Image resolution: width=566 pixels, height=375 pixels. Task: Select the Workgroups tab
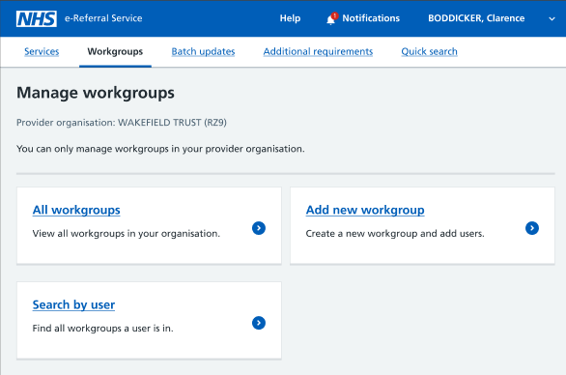coord(115,51)
